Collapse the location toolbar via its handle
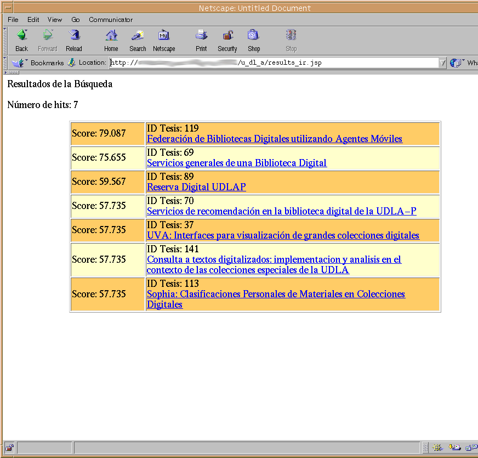478x458 pixels. pyautogui.click(x=5, y=63)
